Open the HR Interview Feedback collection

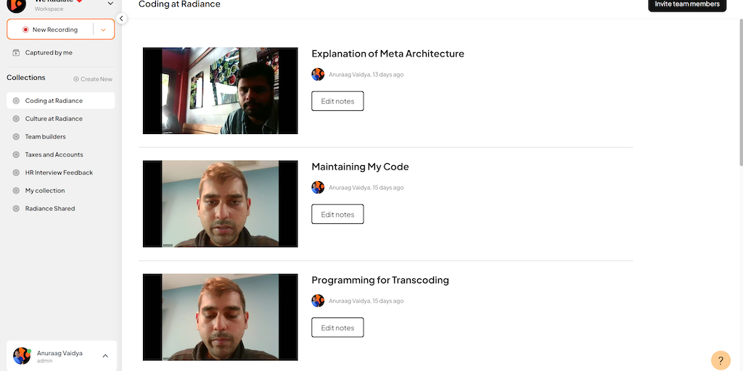pyautogui.click(x=59, y=172)
